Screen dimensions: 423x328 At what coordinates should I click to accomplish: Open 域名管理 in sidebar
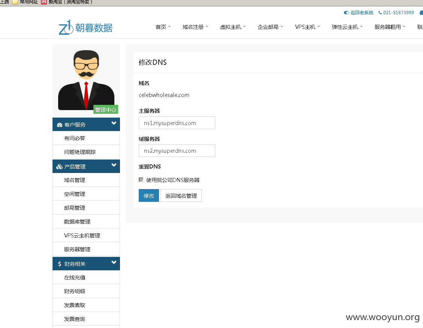tap(86, 180)
